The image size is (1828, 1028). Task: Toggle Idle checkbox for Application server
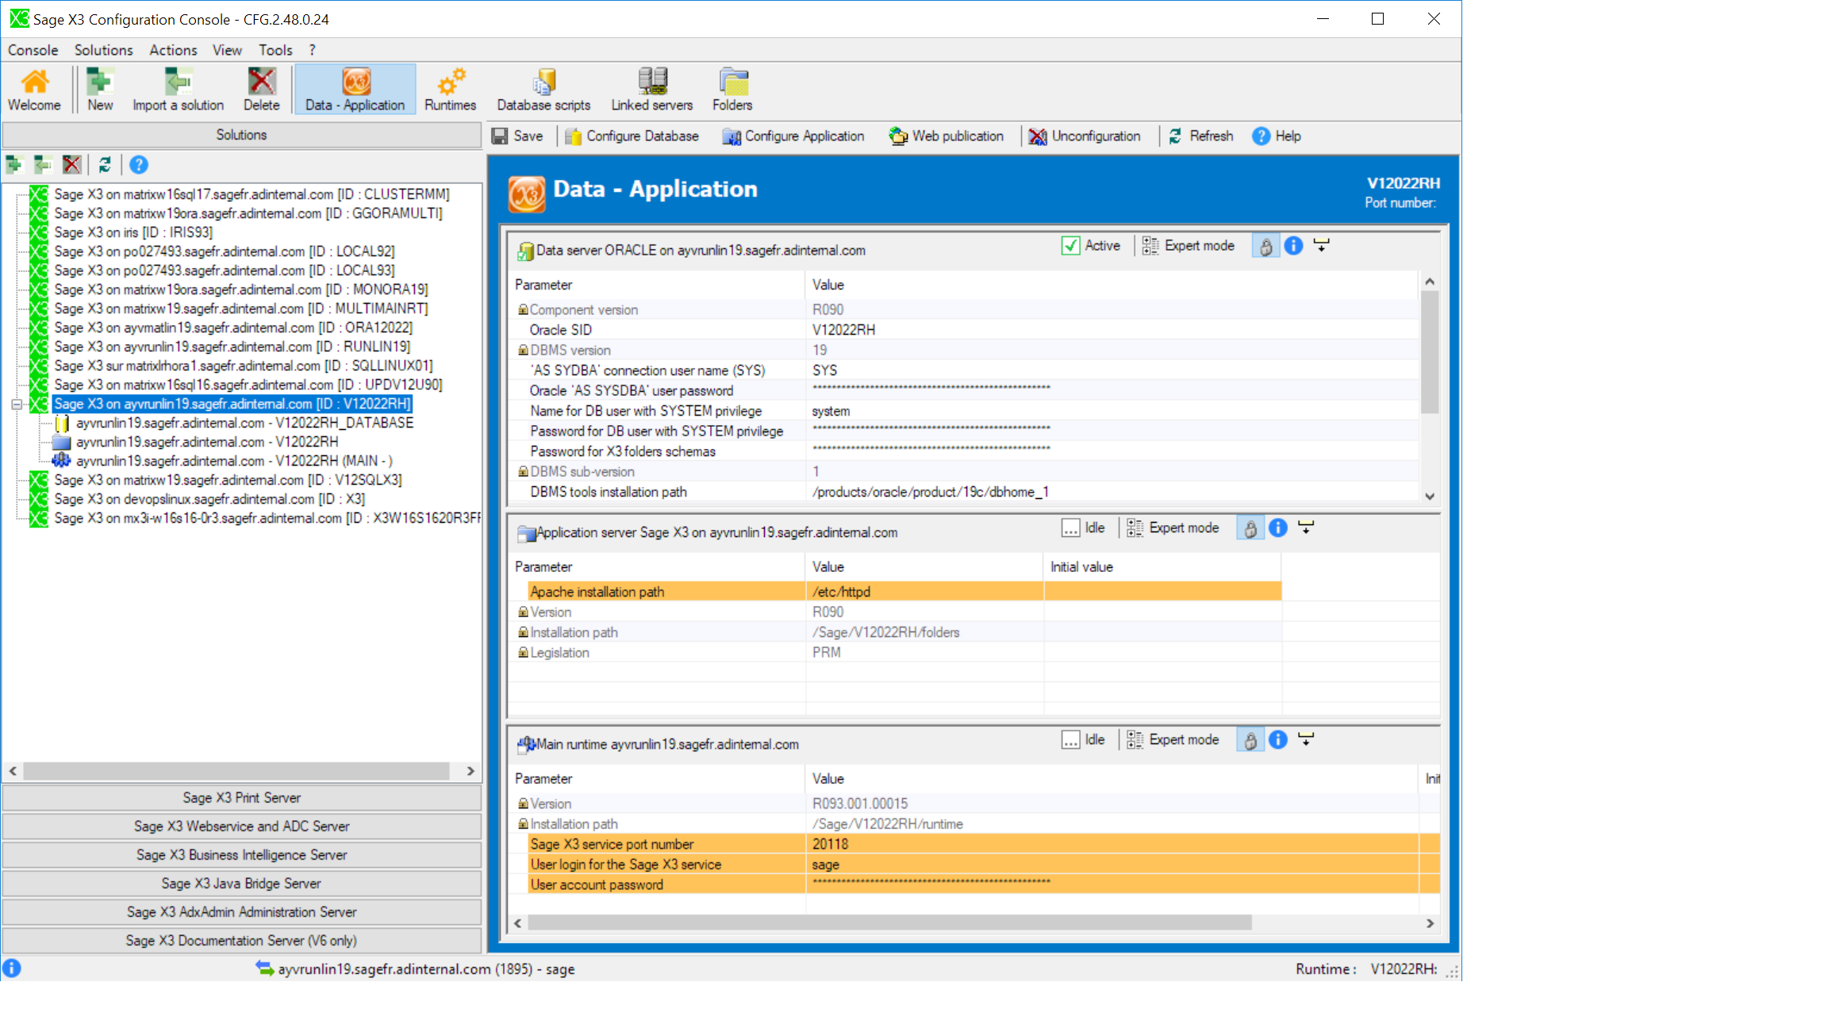coord(1070,528)
